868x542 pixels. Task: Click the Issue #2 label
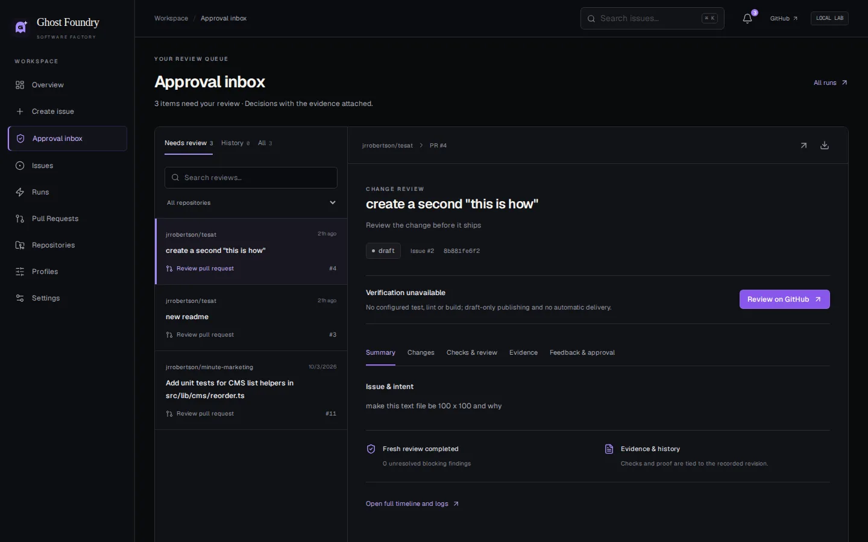pyautogui.click(x=422, y=251)
